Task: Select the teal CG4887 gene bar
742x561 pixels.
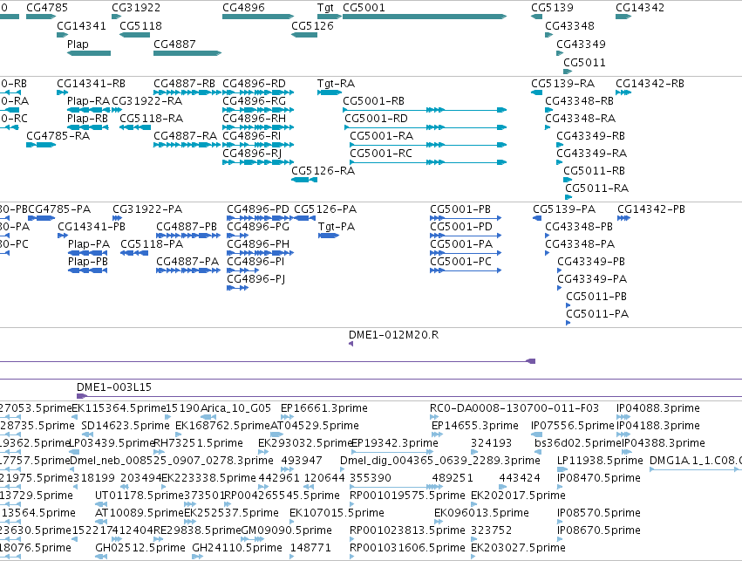Action: pos(187,53)
